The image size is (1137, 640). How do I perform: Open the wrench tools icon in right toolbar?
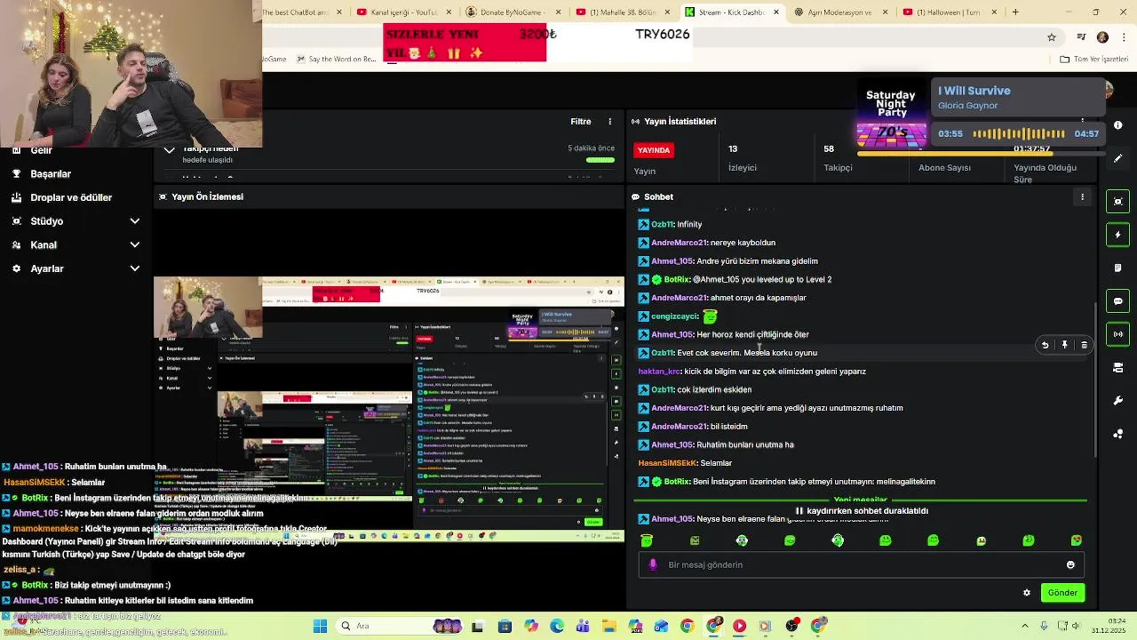1117,401
